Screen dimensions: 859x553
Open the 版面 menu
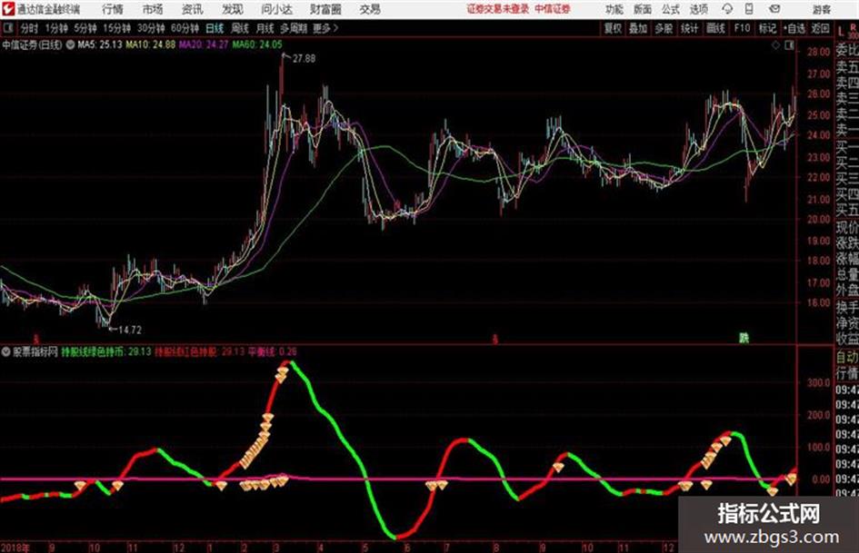pyautogui.click(x=642, y=9)
